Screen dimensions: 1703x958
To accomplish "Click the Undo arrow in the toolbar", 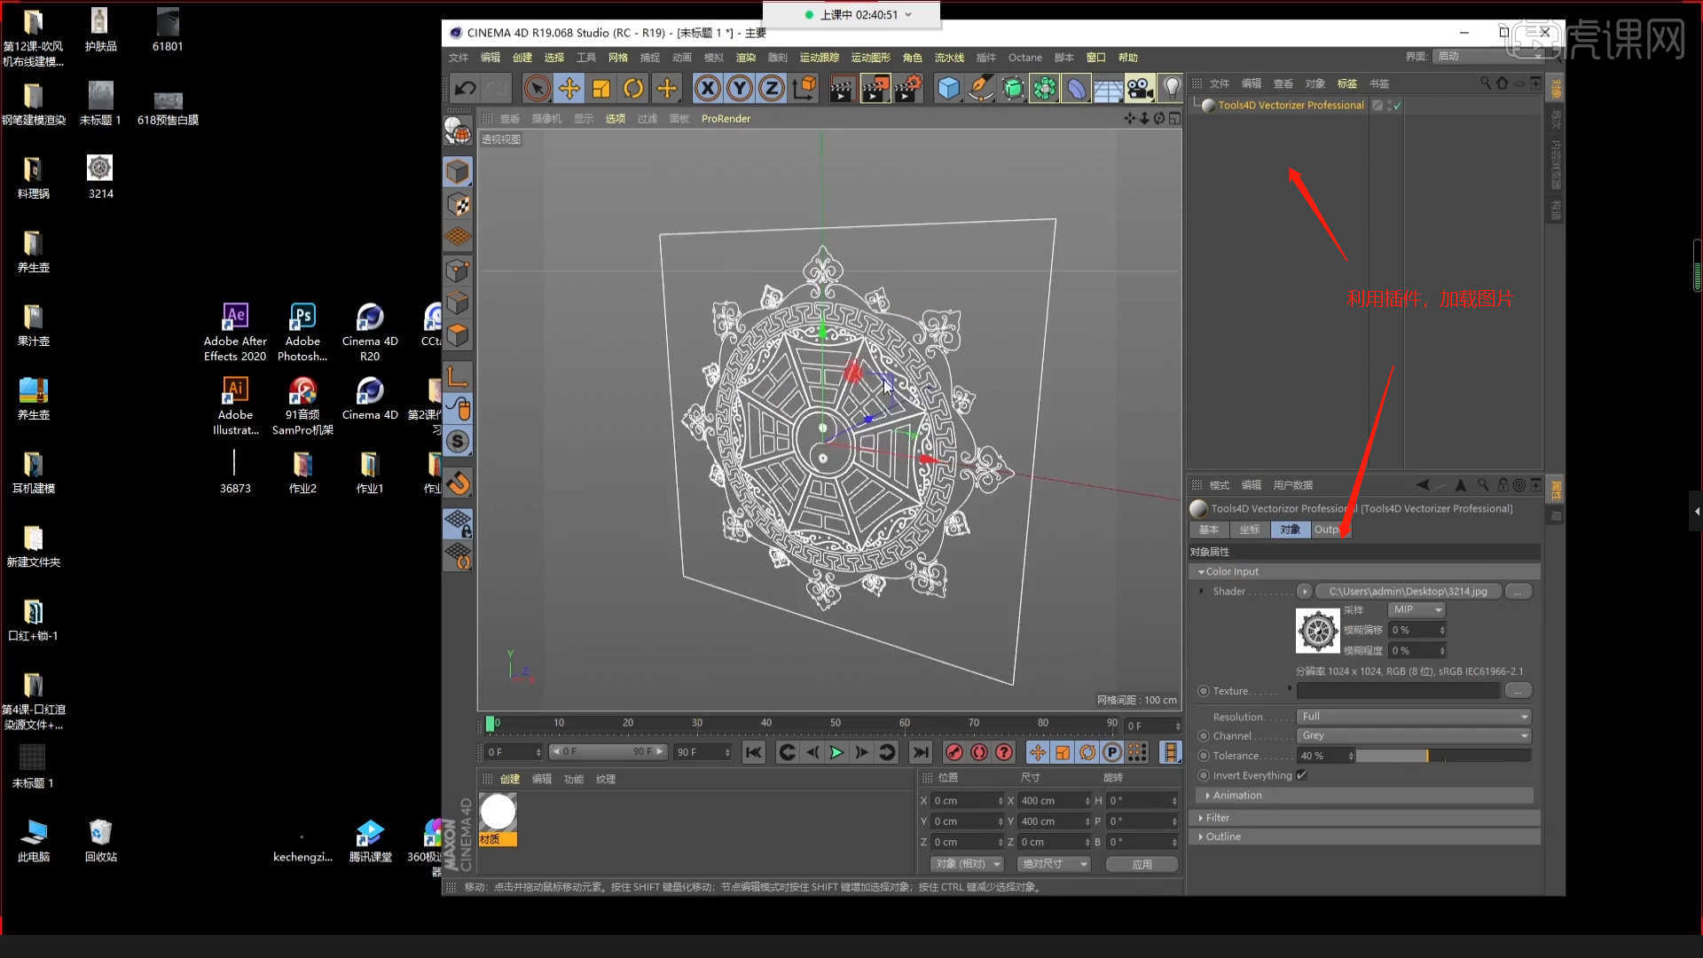I will point(465,88).
